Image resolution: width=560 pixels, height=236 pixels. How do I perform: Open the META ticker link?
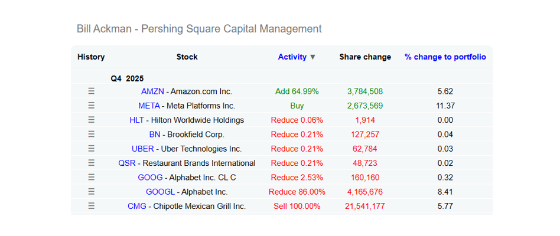coord(149,106)
